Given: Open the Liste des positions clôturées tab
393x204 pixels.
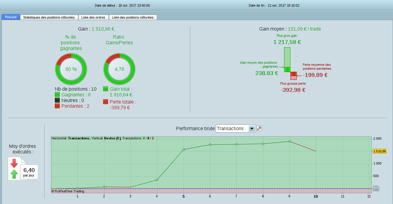Looking at the screenshot, I should tap(133, 17).
